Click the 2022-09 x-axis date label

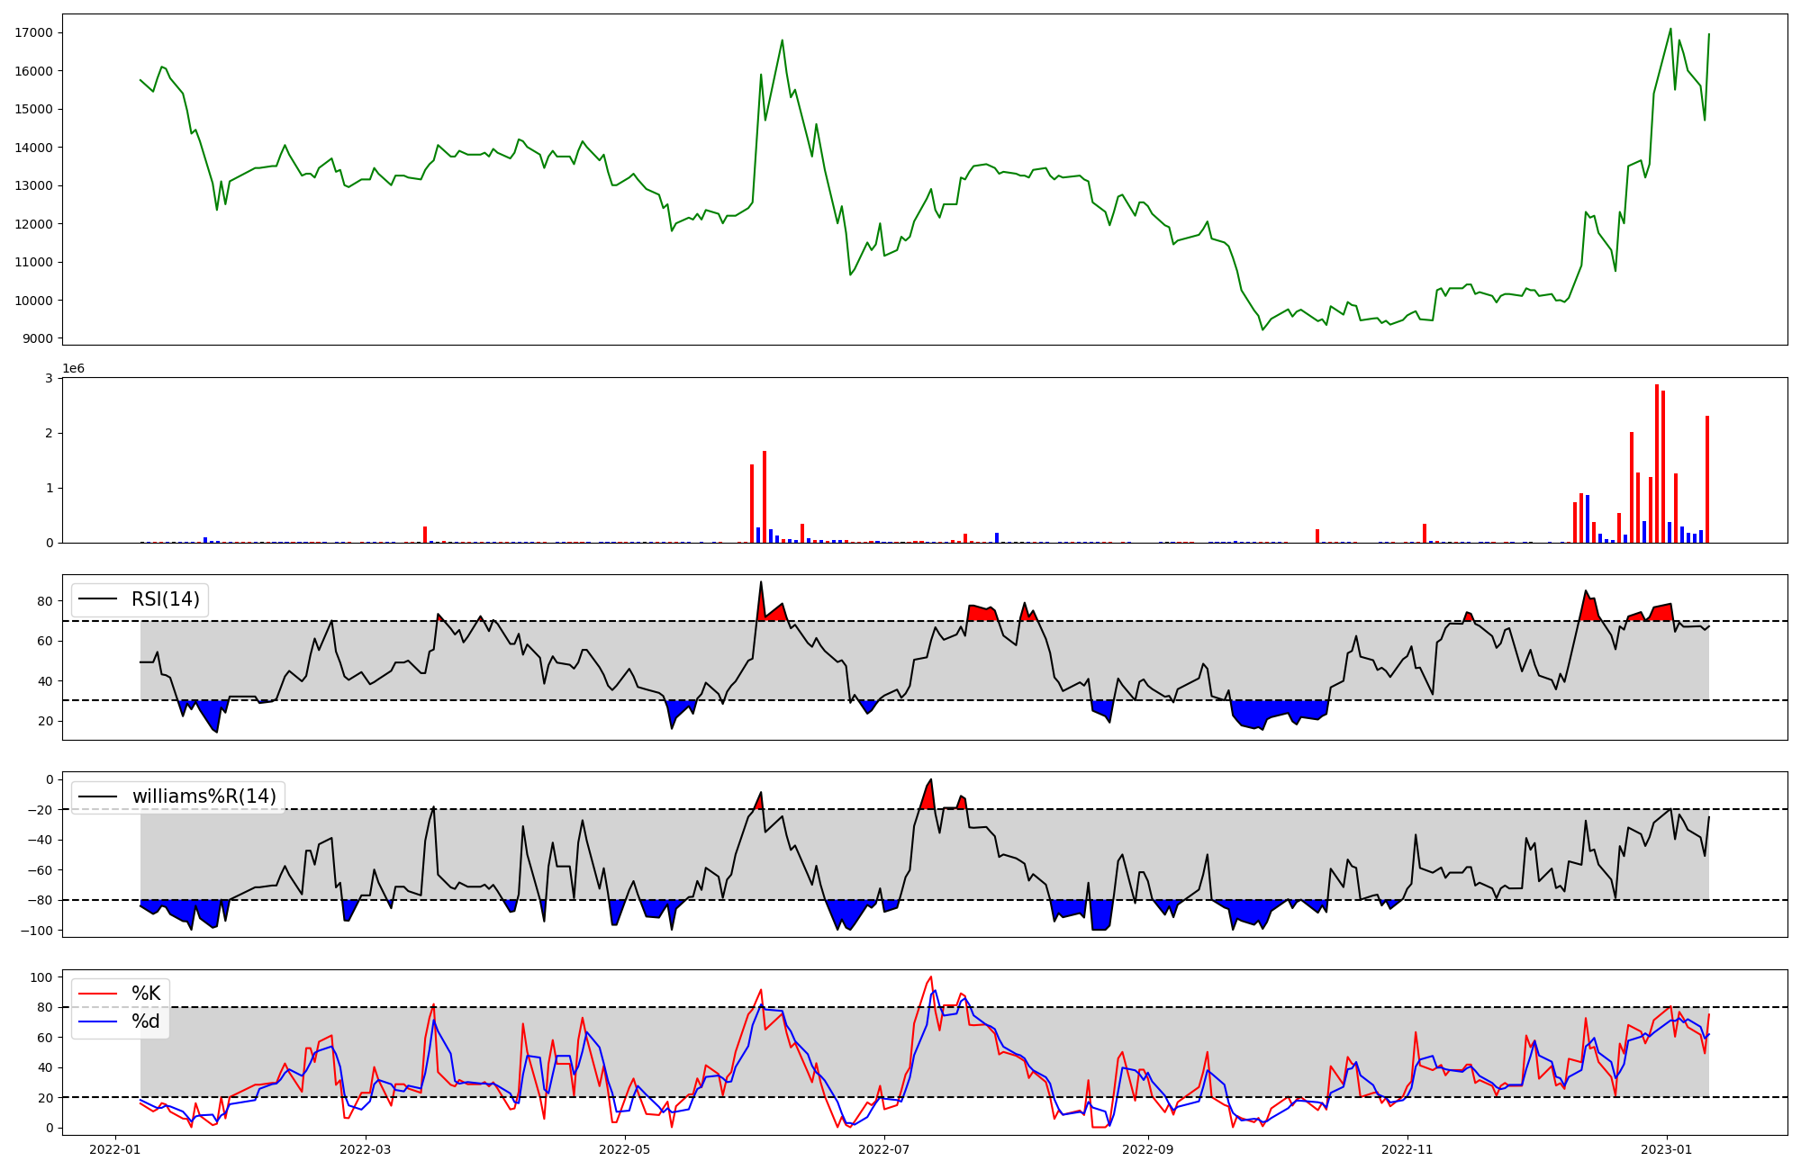tap(1149, 1149)
